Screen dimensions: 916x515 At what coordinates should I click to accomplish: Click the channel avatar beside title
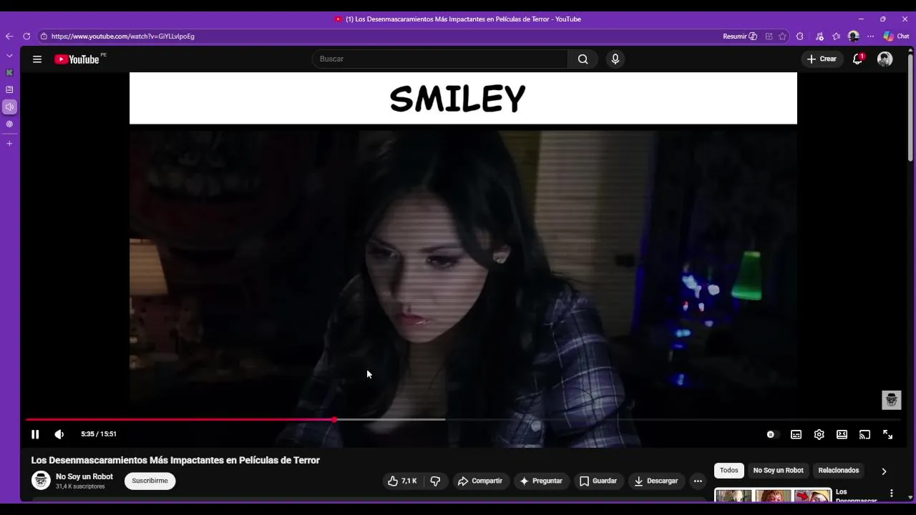click(x=41, y=481)
